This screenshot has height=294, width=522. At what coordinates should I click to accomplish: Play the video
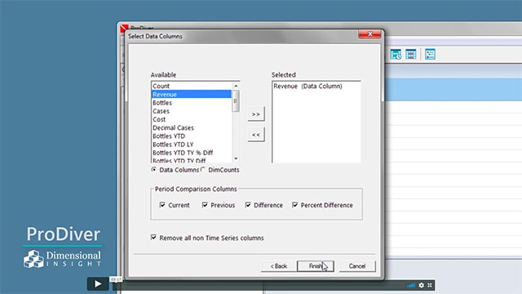(98, 283)
